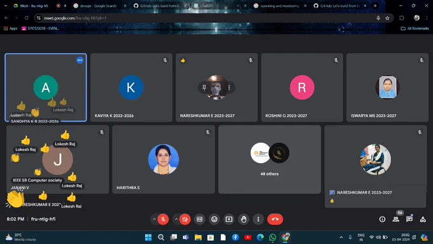Select the KAVIYA K avatar with letter K

point(131,87)
